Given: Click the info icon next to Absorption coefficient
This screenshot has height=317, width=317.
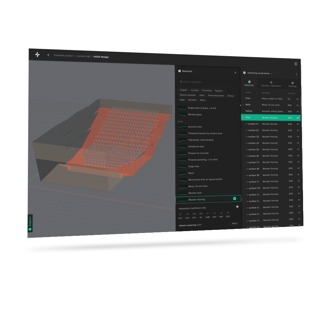Looking at the screenshot, I should click(x=237, y=207).
